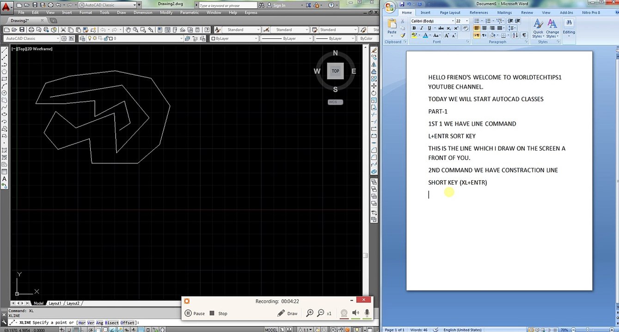619x332 pixels.
Task: Click the binoculars search icon in AutoCAD title bar
Action: tap(262, 5)
